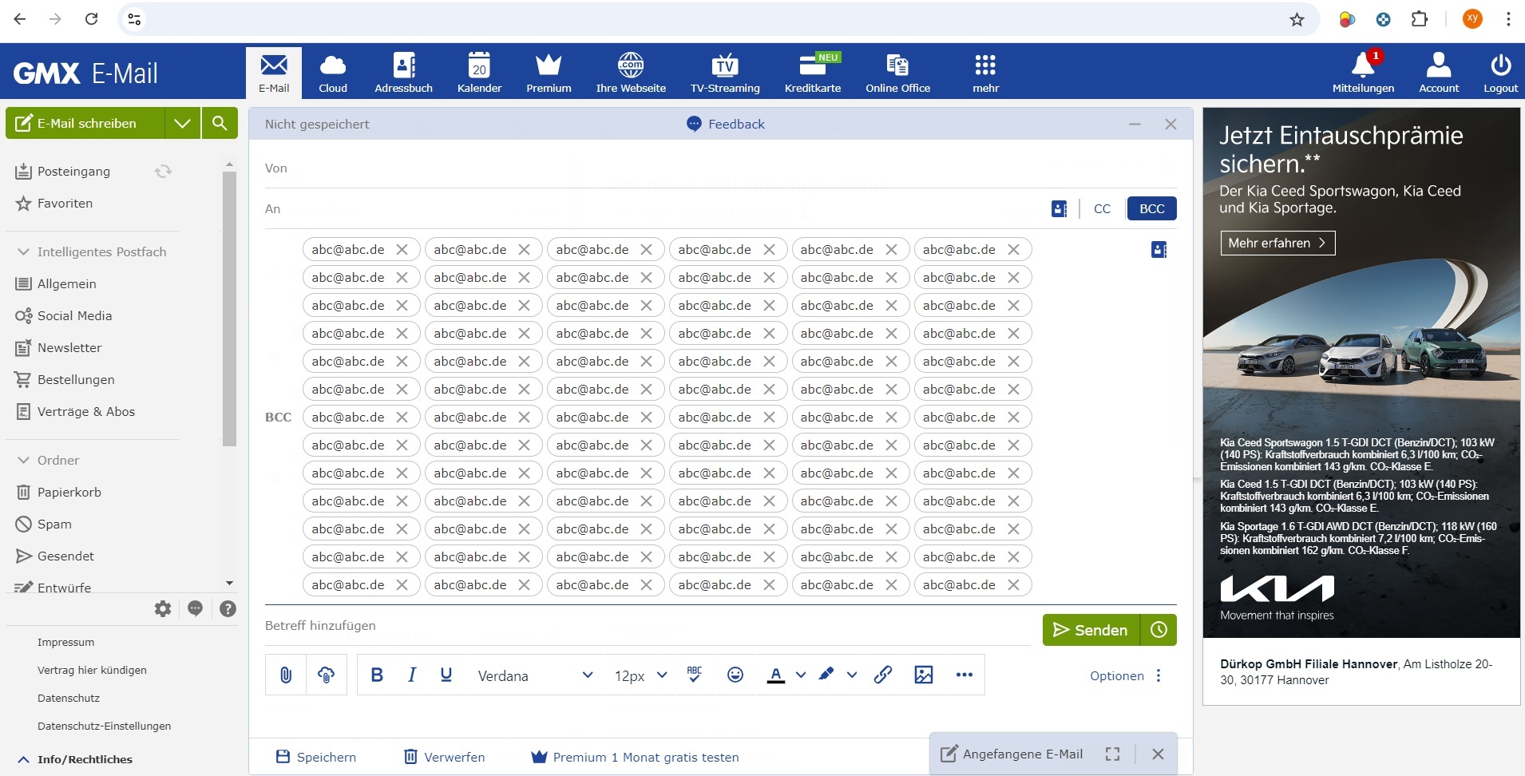Open address book icon for BCC field
This screenshot has width=1525, height=776.
point(1159,250)
